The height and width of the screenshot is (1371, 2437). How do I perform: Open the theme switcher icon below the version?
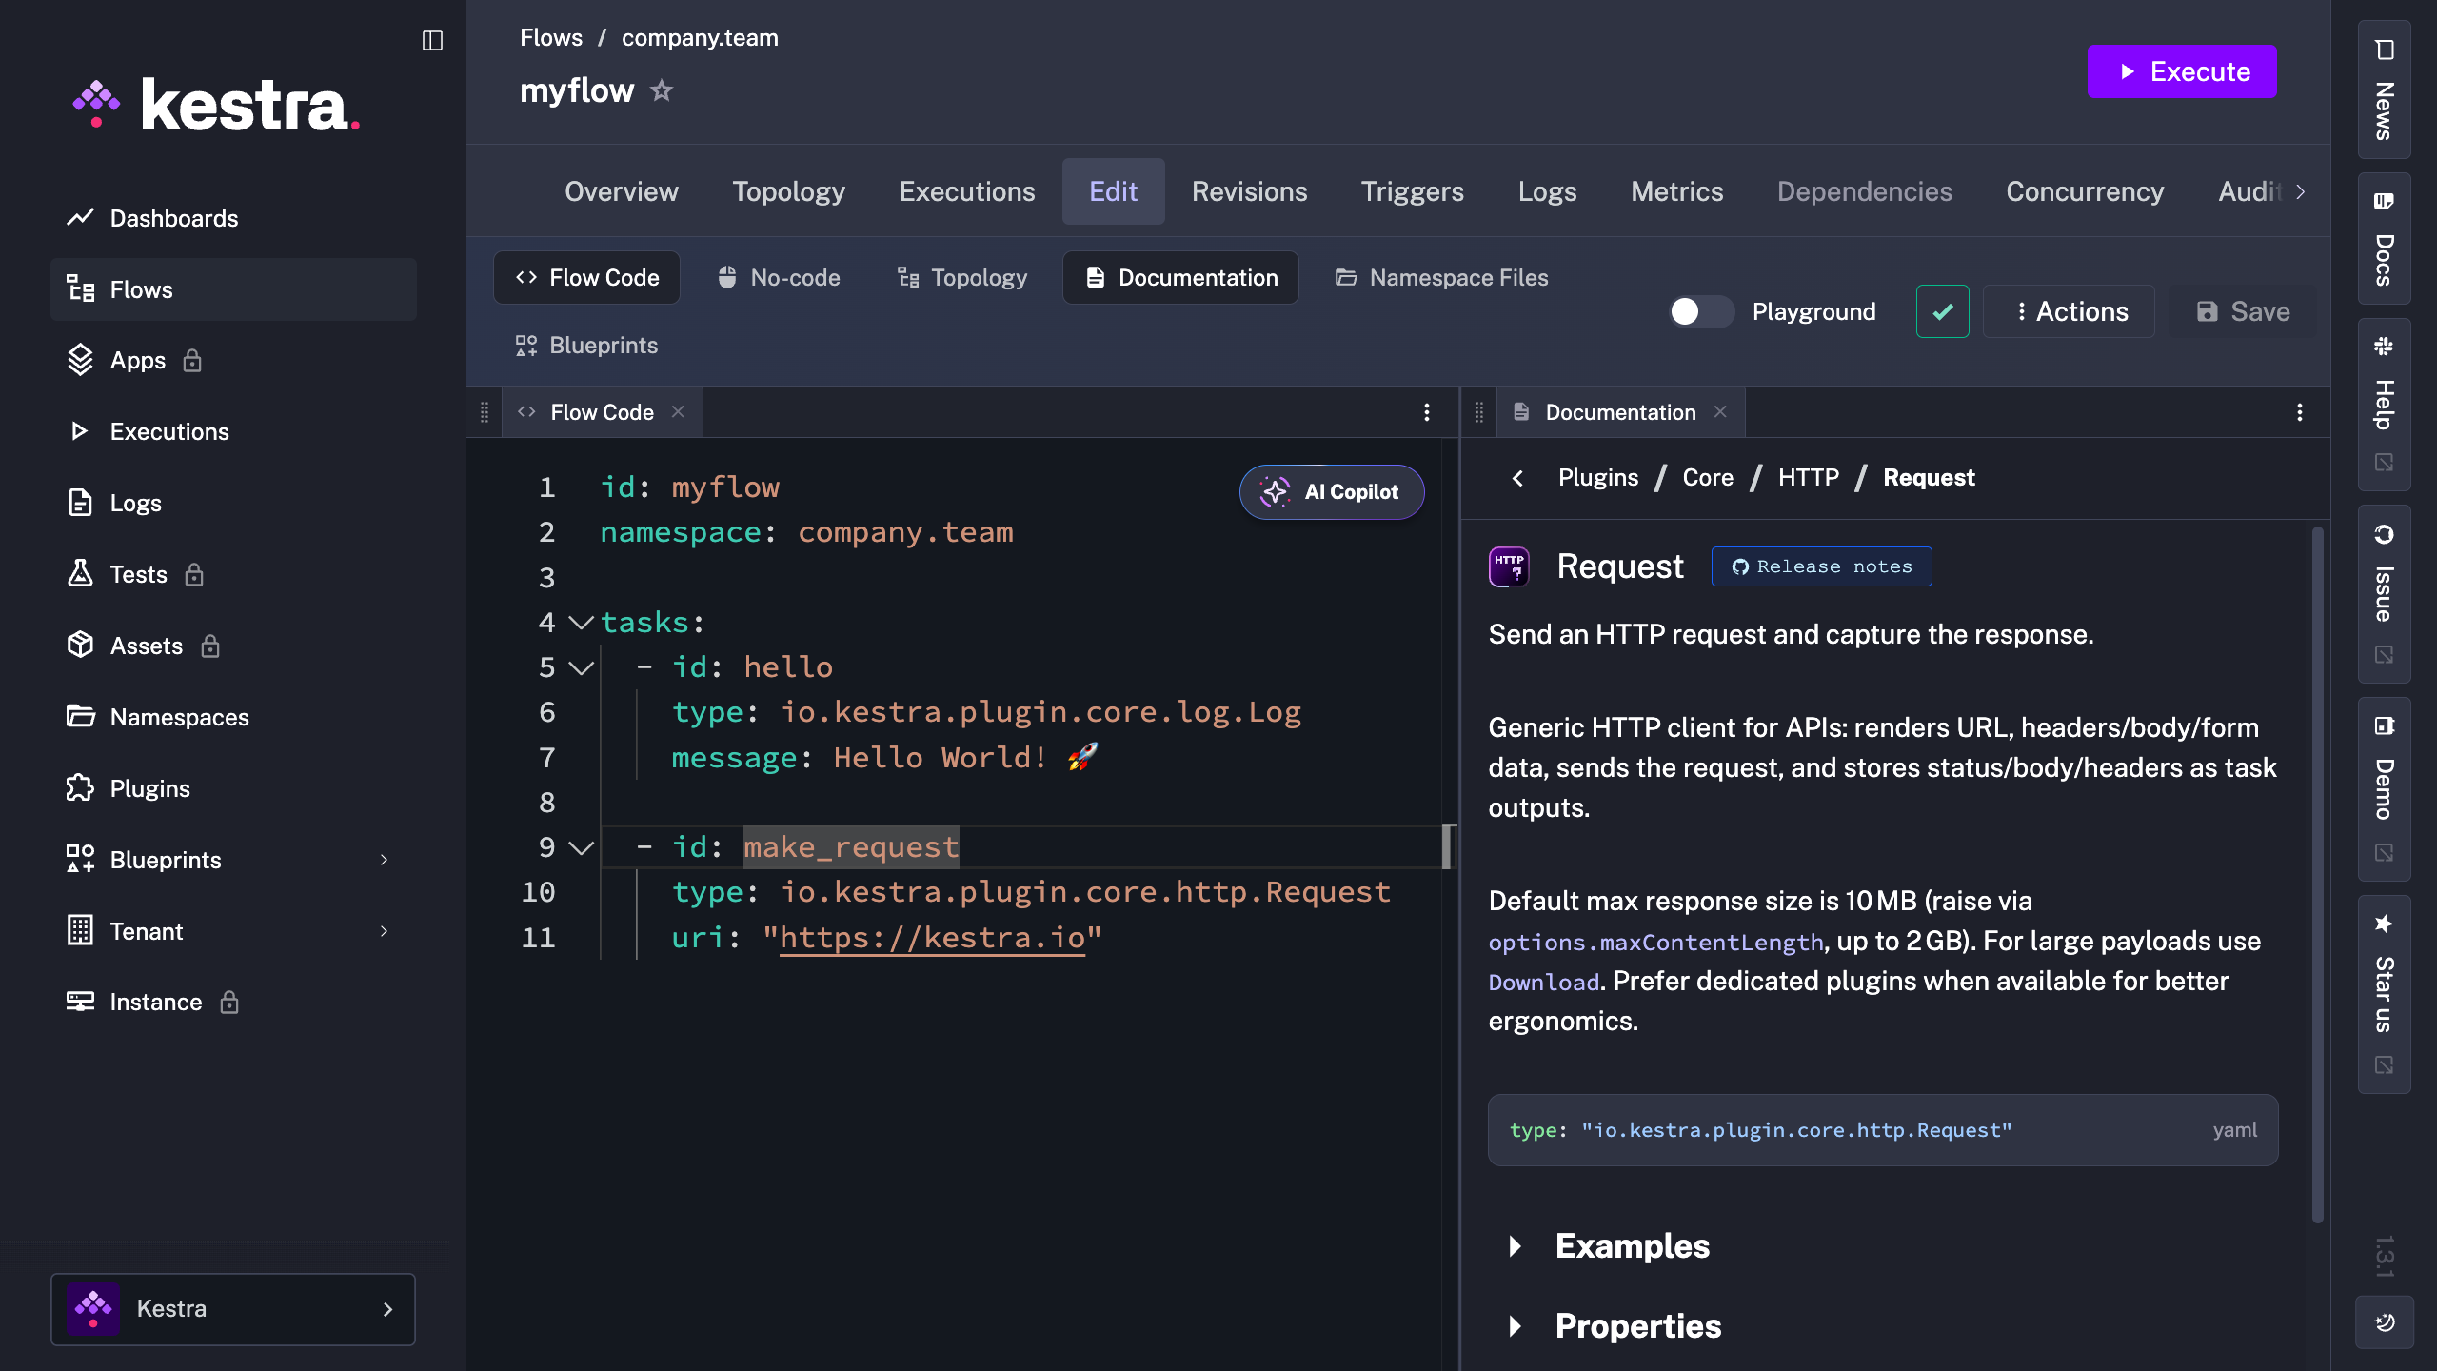[x=2385, y=1322]
